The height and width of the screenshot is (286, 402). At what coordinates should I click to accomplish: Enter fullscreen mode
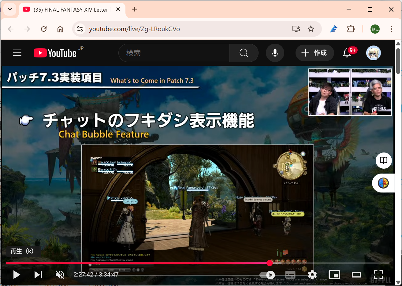pyautogui.click(x=378, y=274)
